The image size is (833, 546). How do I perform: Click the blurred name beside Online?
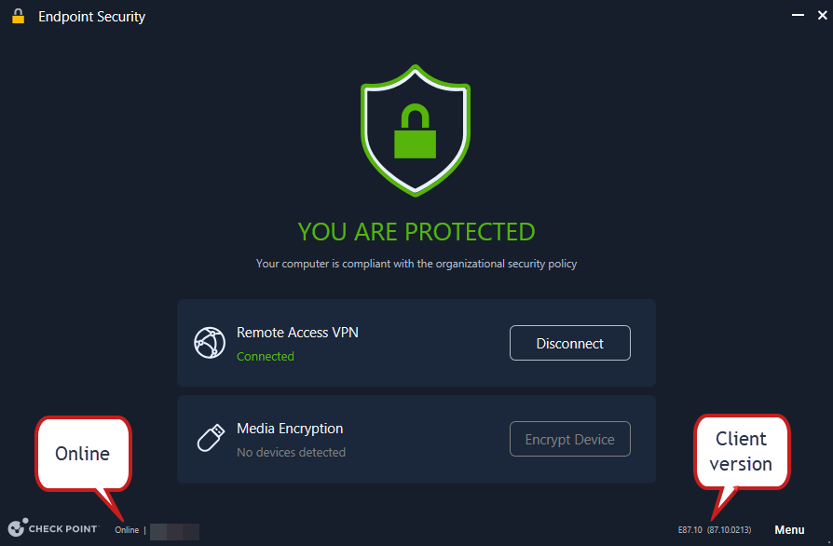coord(175,532)
